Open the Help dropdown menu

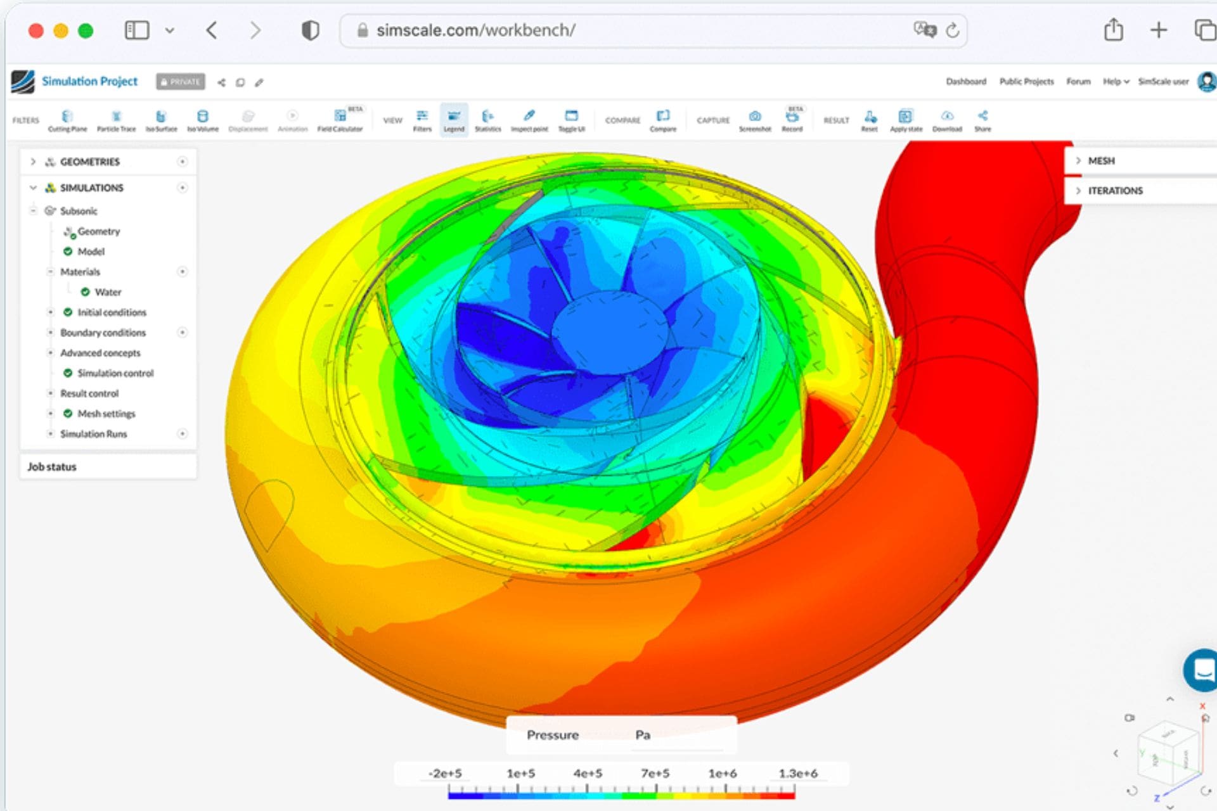(1116, 81)
